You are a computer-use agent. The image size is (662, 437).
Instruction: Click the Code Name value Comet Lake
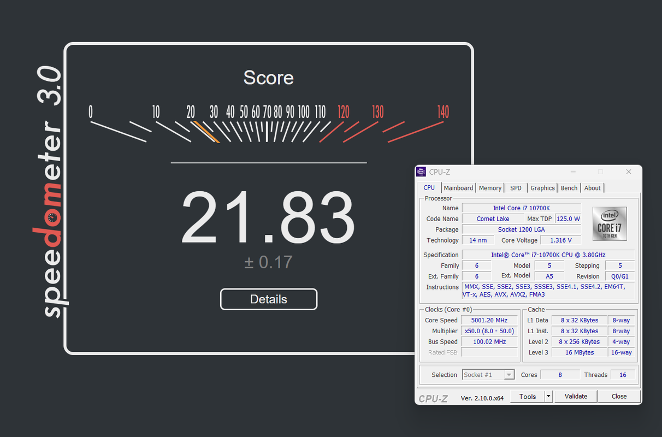(x=493, y=218)
